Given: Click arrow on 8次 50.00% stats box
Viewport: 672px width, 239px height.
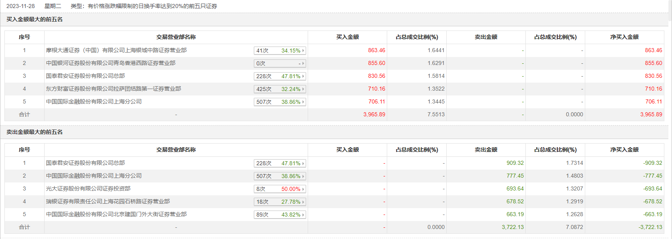Looking at the screenshot, I should pos(303,189).
